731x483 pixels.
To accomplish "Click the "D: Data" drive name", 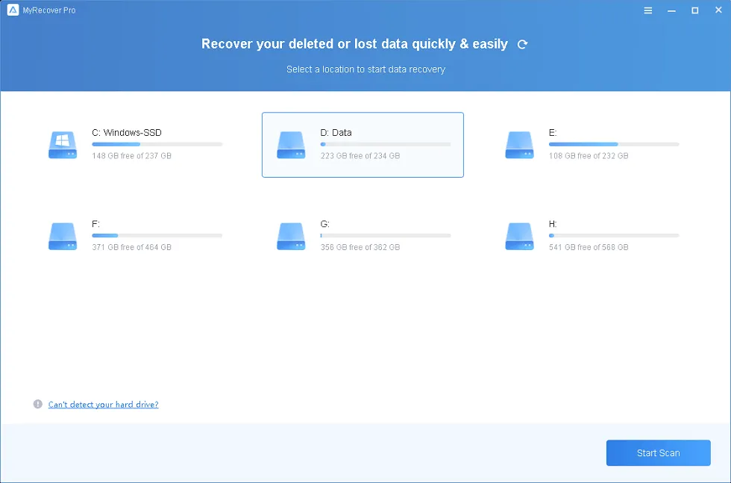I will [336, 133].
